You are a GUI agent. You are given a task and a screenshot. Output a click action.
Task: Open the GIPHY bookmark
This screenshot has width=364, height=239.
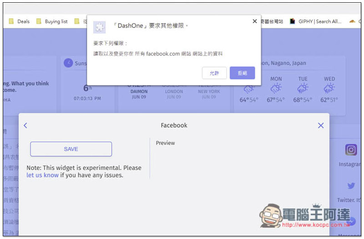(x=316, y=21)
